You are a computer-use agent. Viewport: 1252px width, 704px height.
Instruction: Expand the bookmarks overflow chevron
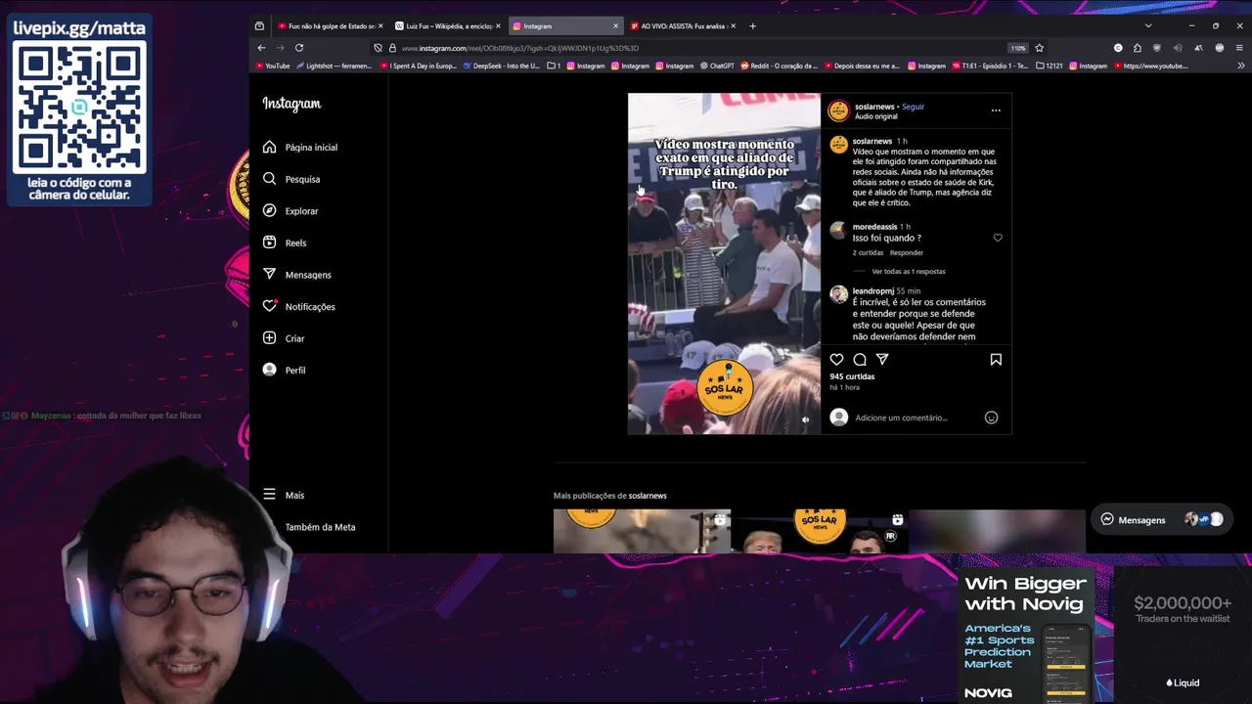(x=1241, y=66)
